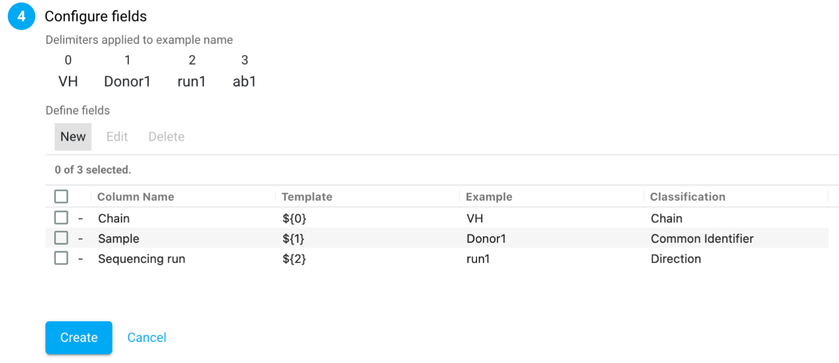Image resolution: width=839 pixels, height=363 pixels.
Task: Sort by the Classification column header
Action: (x=688, y=197)
